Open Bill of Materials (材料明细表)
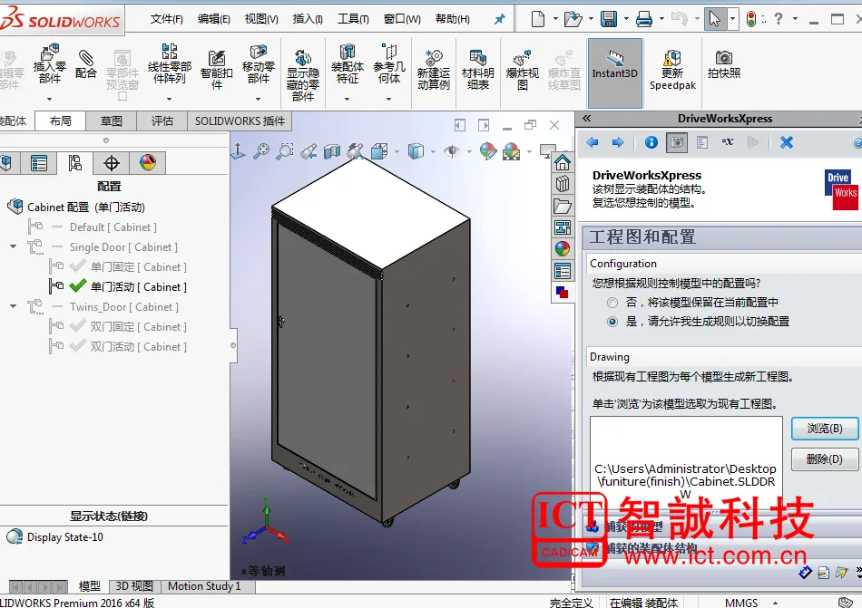 pos(478,70)
